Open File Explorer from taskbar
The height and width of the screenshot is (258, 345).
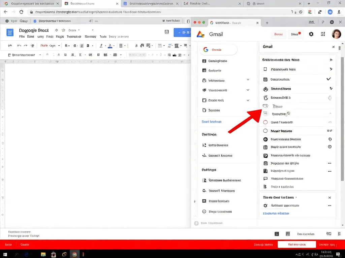tap(43, 255)
